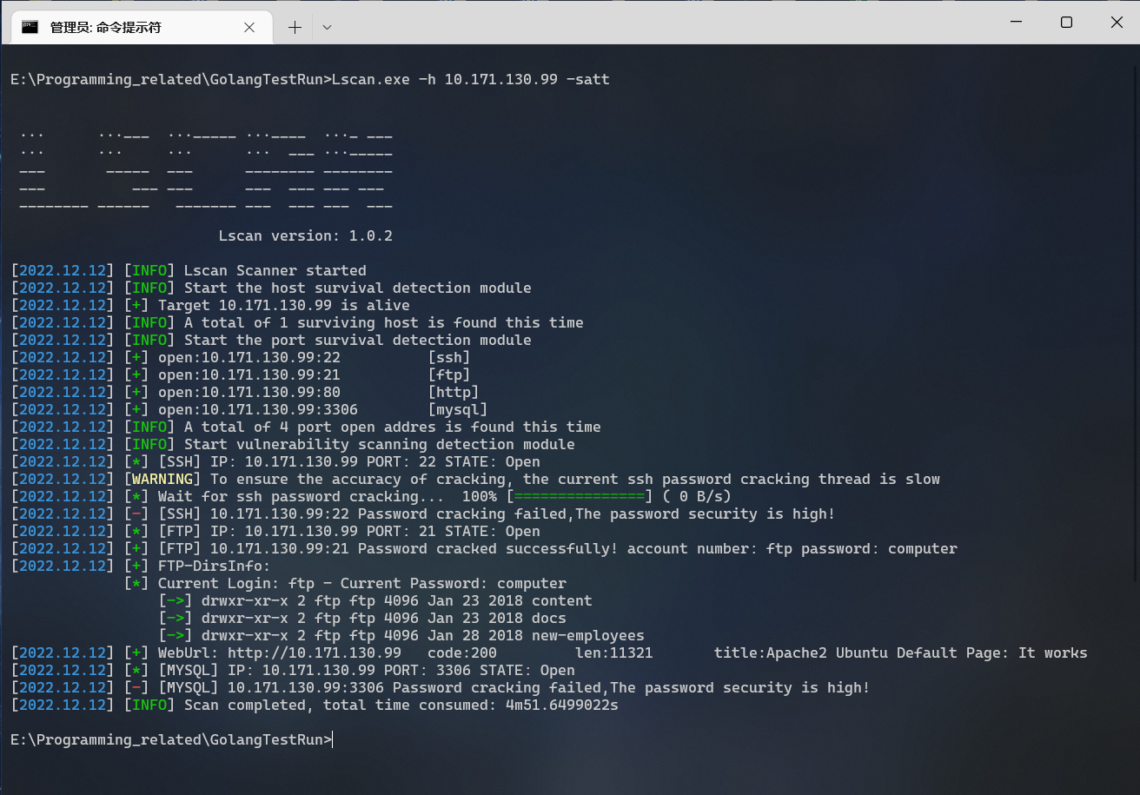Open a new terminal tab
Image resolution: width=1140 pixels, height=795 pixels.
pos(295,27)
